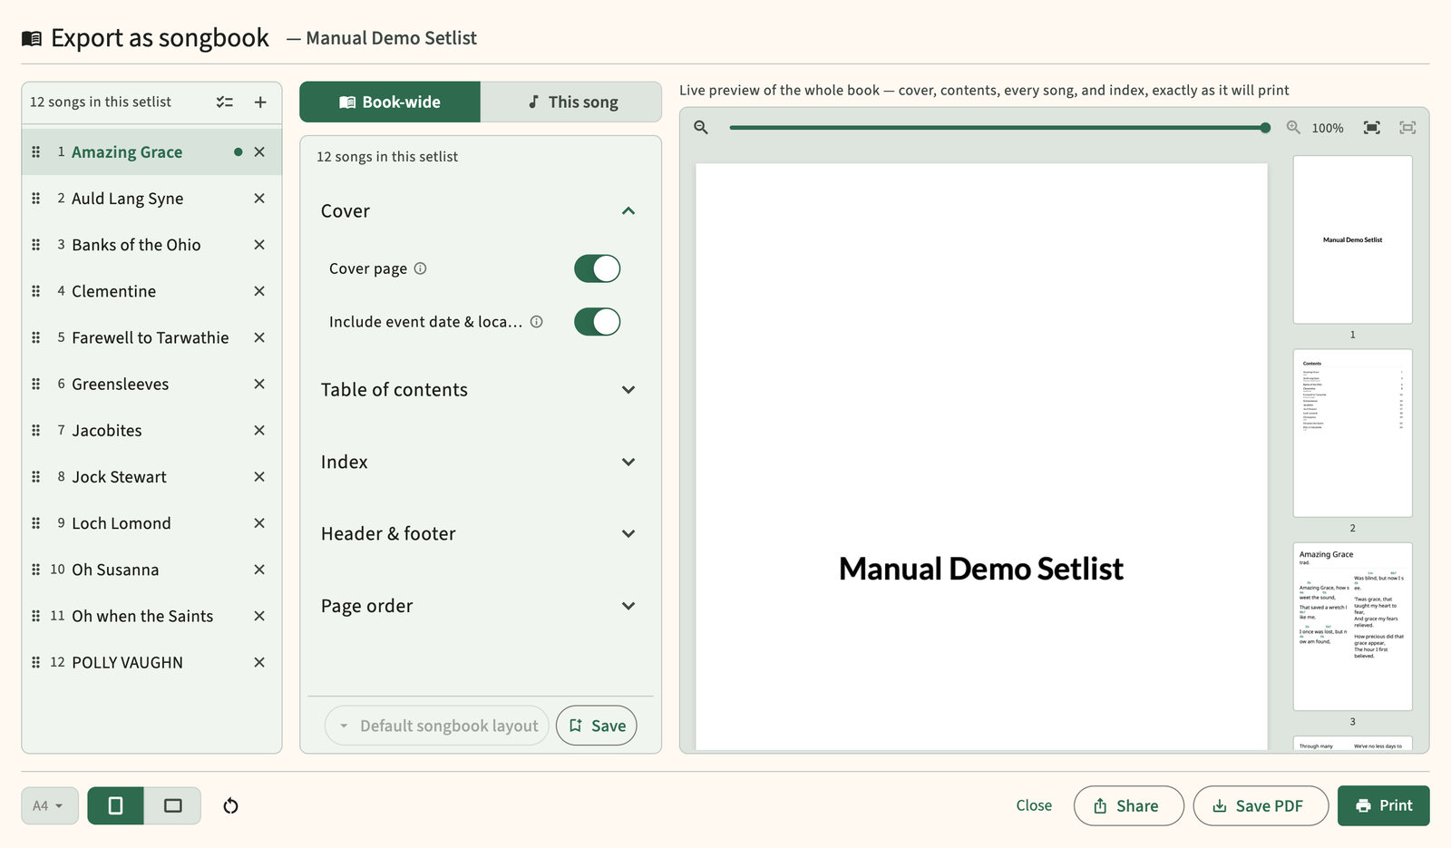Open page 1 cover thumbnail
This screenshot has width=1451, height=848.
[1353, 239]
